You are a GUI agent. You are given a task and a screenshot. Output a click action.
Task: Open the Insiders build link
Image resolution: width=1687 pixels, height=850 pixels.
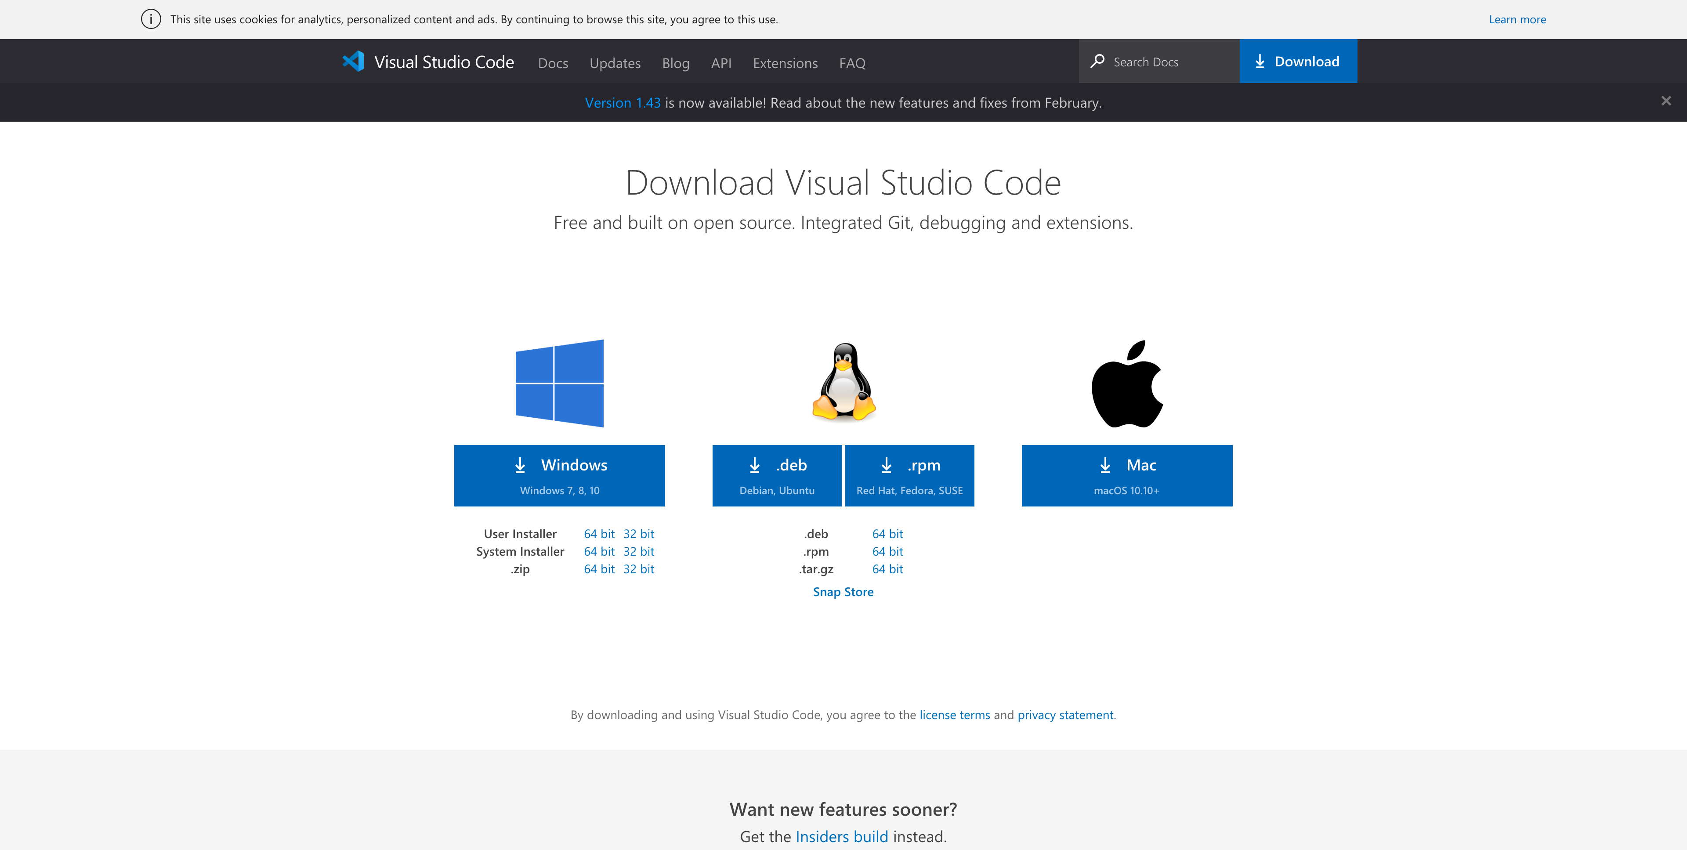[x=842, y=837]
